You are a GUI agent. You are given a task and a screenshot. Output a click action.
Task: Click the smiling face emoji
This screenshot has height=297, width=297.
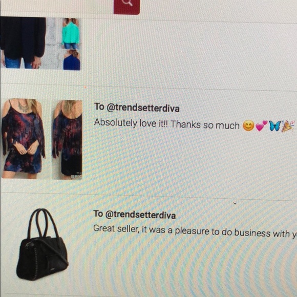click(248, 125)
